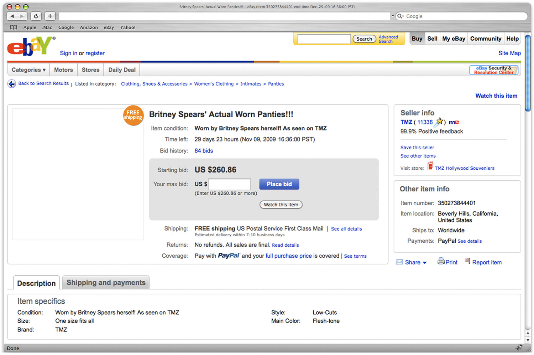
Task: Click the bug icon in status bar
Action: (519, 348)
